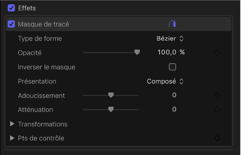Open the Présentation Composé dropdown
The width and height of the screenshot is (241, 155).
165,81
